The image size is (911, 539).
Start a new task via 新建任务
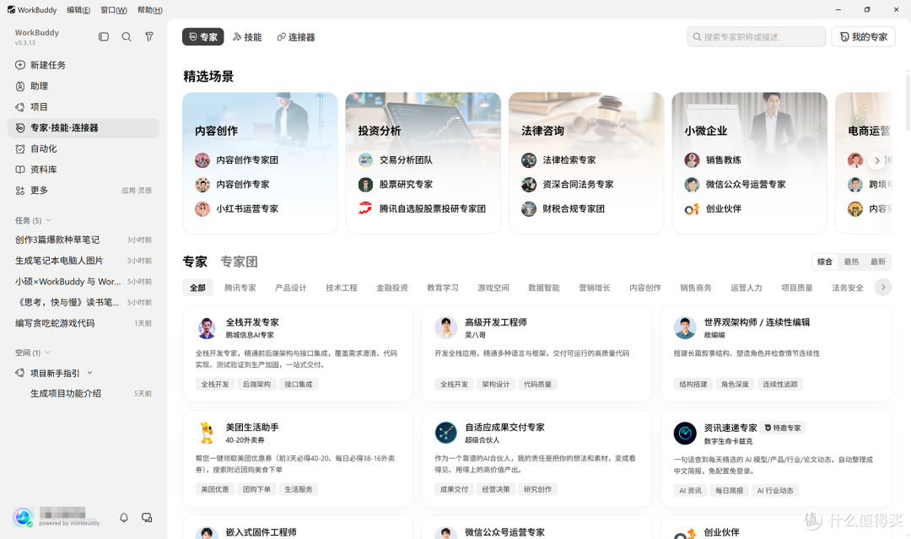(83, 65)
